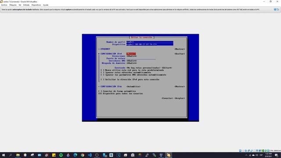This screenshot has height=158, width=281.
Task: Click the active yellow app icon in the taskbar
Action: [x=169, y=155]
